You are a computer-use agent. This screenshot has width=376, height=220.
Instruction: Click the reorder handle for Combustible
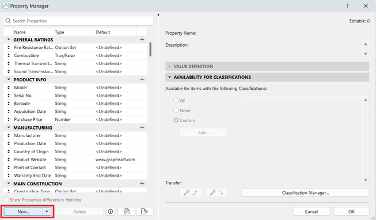(9, 55)
